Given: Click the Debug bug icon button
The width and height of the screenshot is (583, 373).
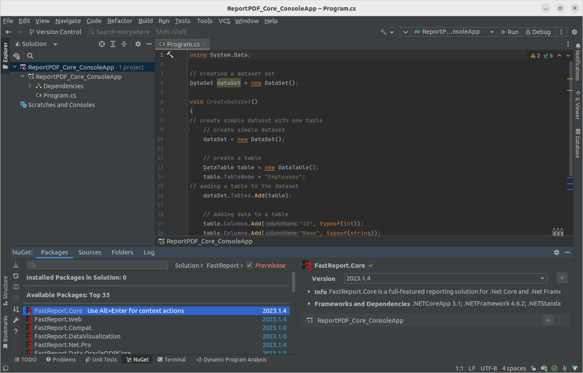Looking at the screenshot, I should tap(538, 32).
